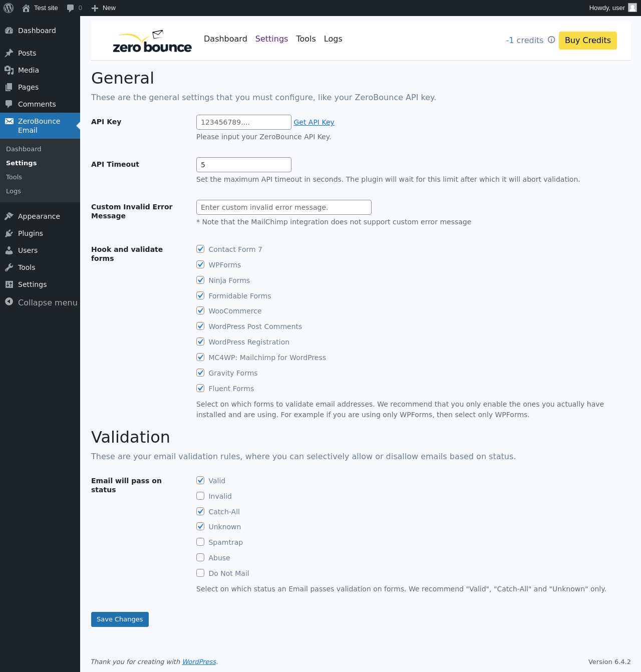Viewport: 641px width, 672px height.
Task: Uncheck the Gravity Forms checkbox
Action: [200, 373]
